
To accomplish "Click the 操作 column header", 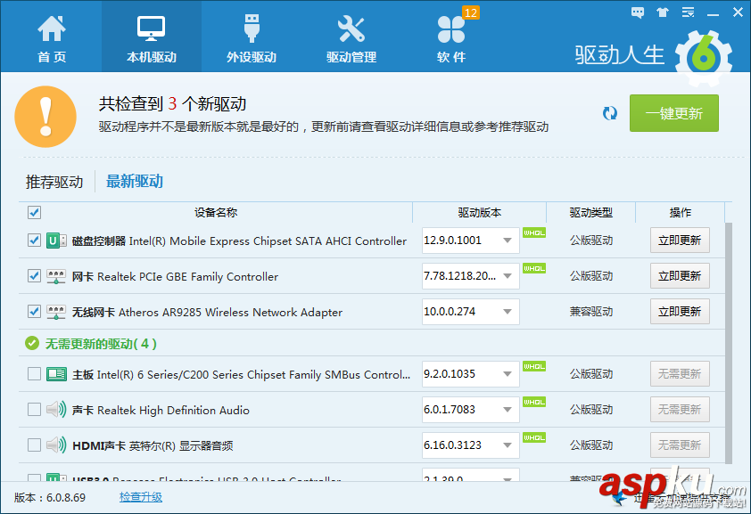I will click(x=681, y=212).
